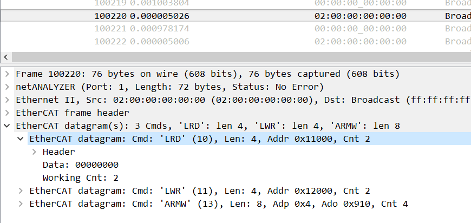
Task: Select packet 100219 in the list
Action: pyautogui.click(x=235, y=3)
